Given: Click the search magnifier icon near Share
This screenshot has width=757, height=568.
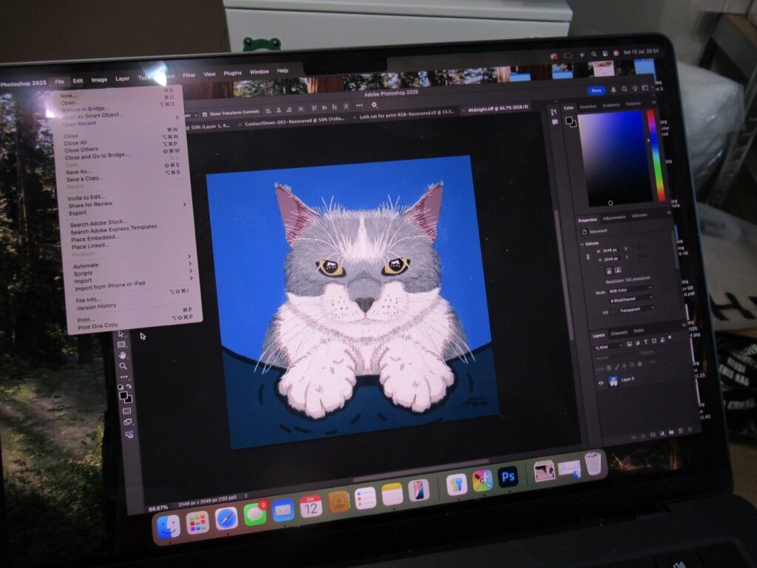Looking at the screenshot, I should 624,89.
